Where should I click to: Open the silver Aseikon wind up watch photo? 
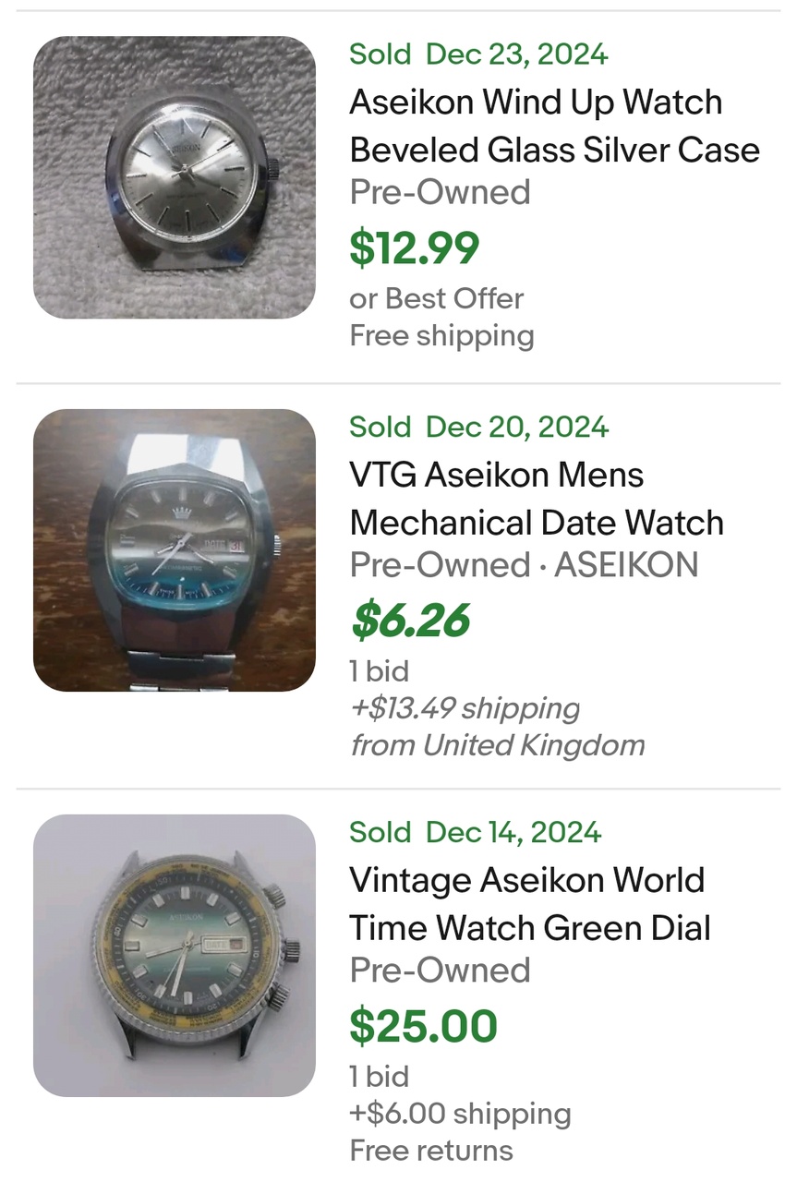pos(175,177)
